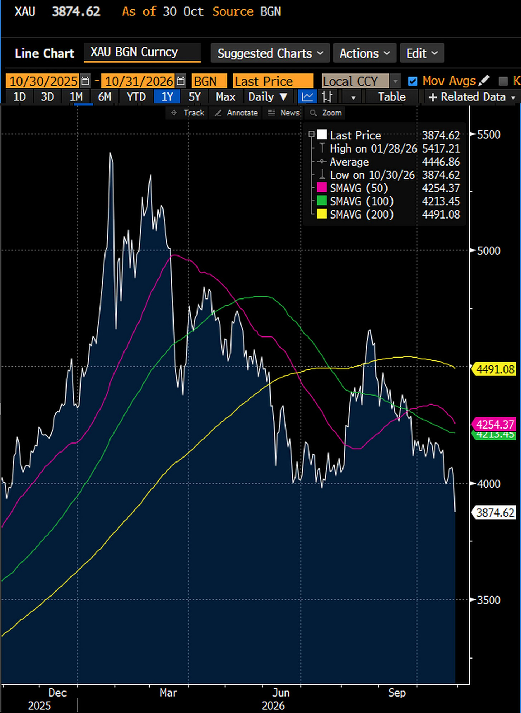This screenshot has width=521, height=713.
Task: Click the Table view button
Action: [392, 97]
